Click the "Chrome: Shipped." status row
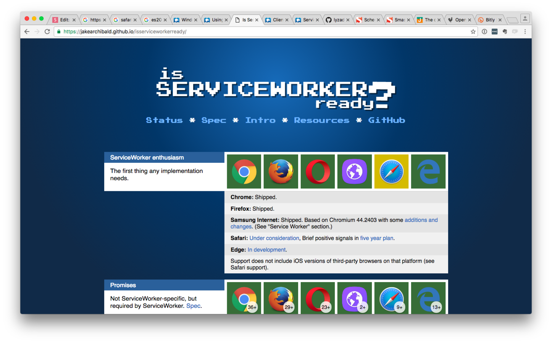This screenshot has height=343, width=552. [336, 197]
